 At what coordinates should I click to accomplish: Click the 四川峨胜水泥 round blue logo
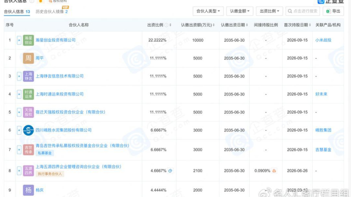29,130
